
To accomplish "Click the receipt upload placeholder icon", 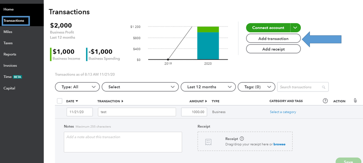I will tap(208, 142).
